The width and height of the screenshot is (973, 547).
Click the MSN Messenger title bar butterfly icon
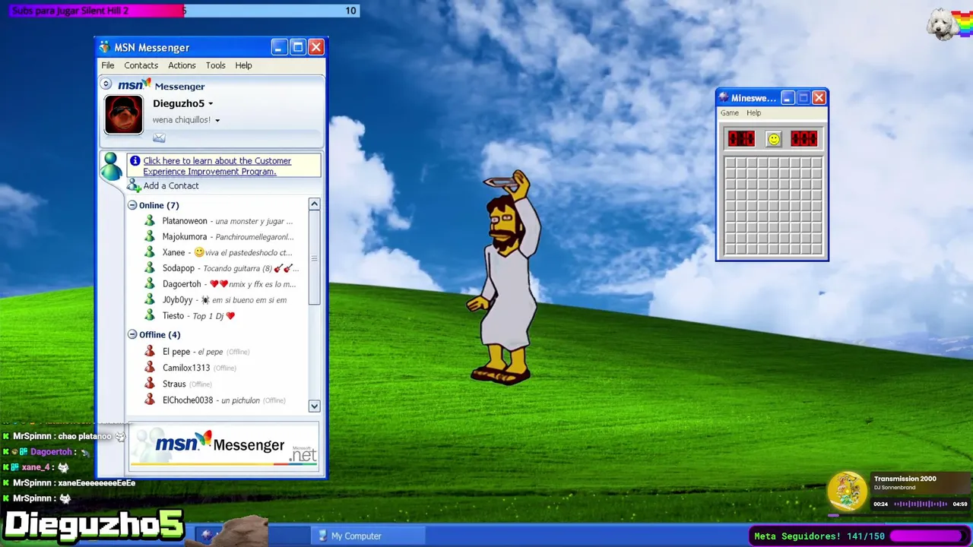pyautogui.click(x=104, y=47)
